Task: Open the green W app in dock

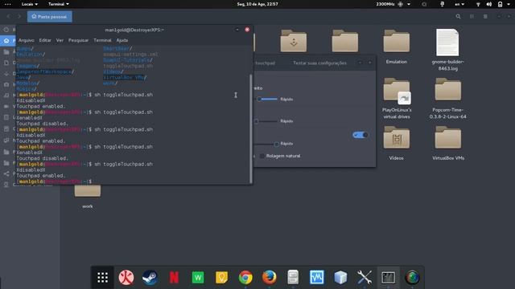Action: tap(198, 278)
